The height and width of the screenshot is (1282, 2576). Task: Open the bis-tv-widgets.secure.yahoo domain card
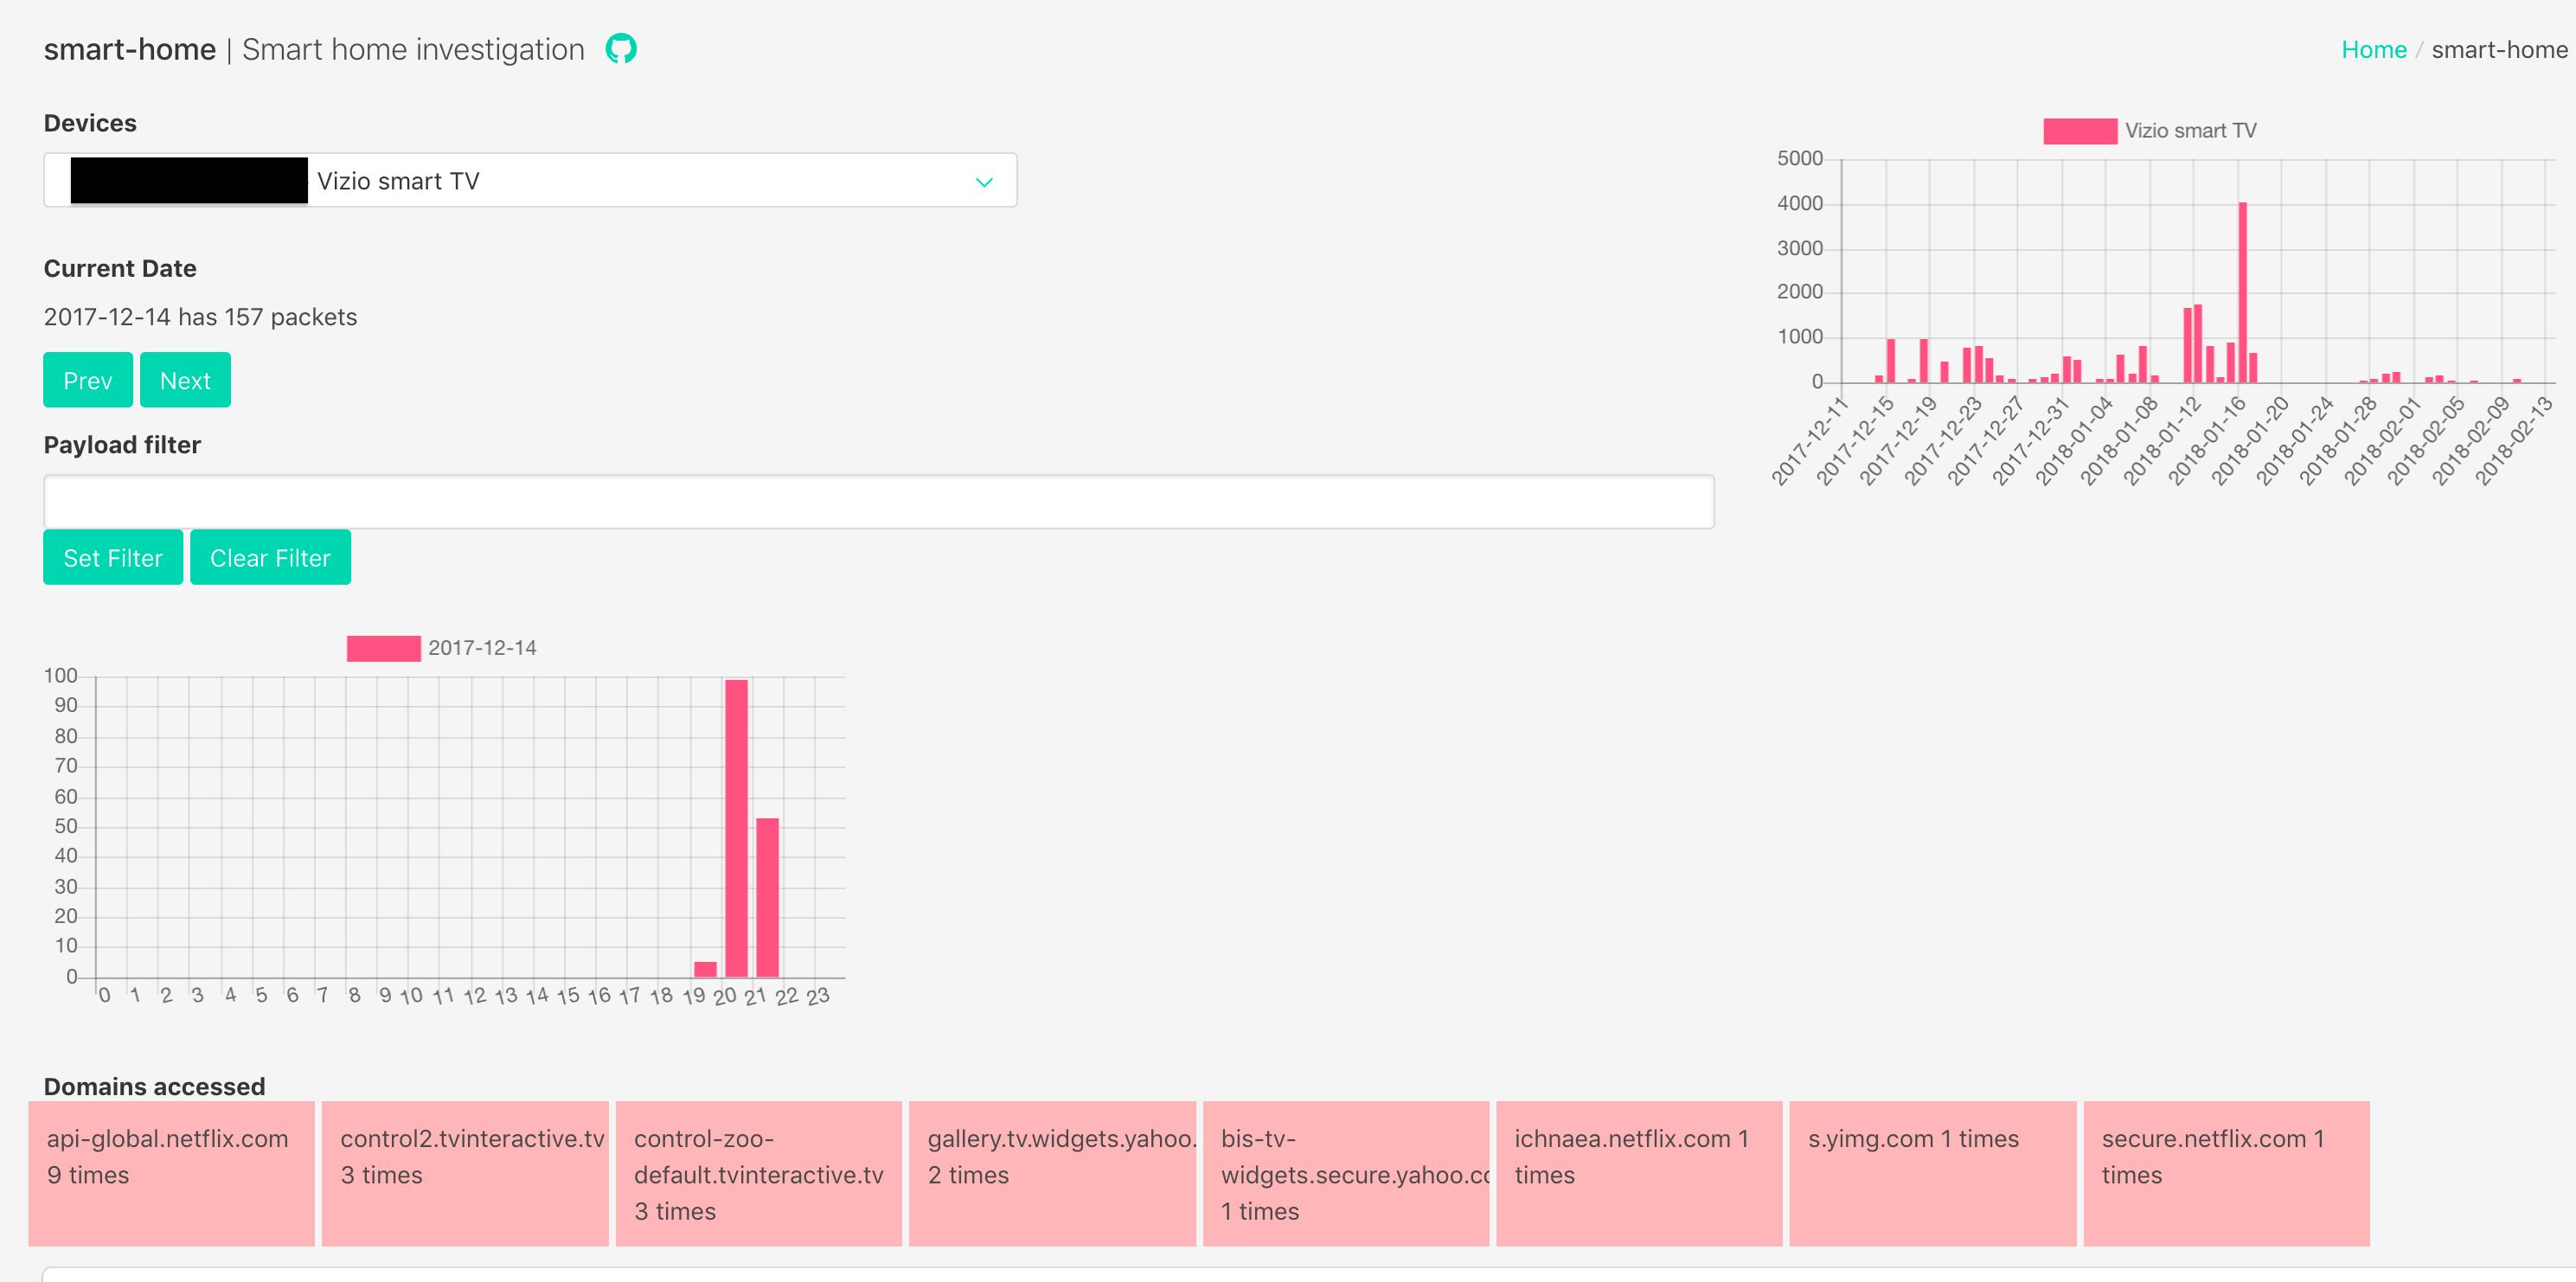click(1345, 1174)
